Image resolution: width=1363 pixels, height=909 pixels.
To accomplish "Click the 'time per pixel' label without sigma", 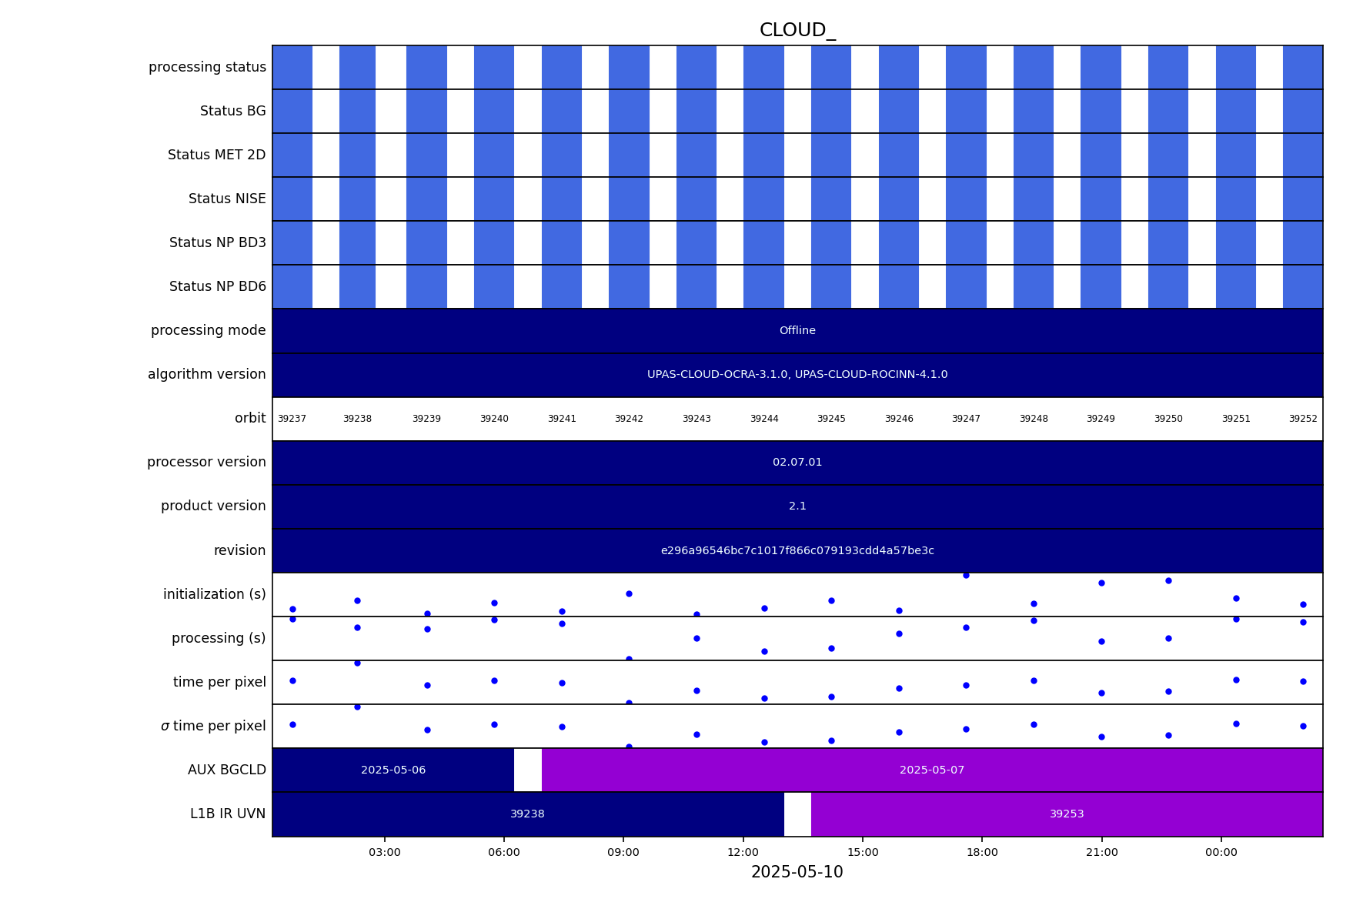I will [219, 682].
